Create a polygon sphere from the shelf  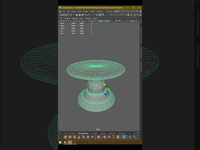tap(65, 137)
